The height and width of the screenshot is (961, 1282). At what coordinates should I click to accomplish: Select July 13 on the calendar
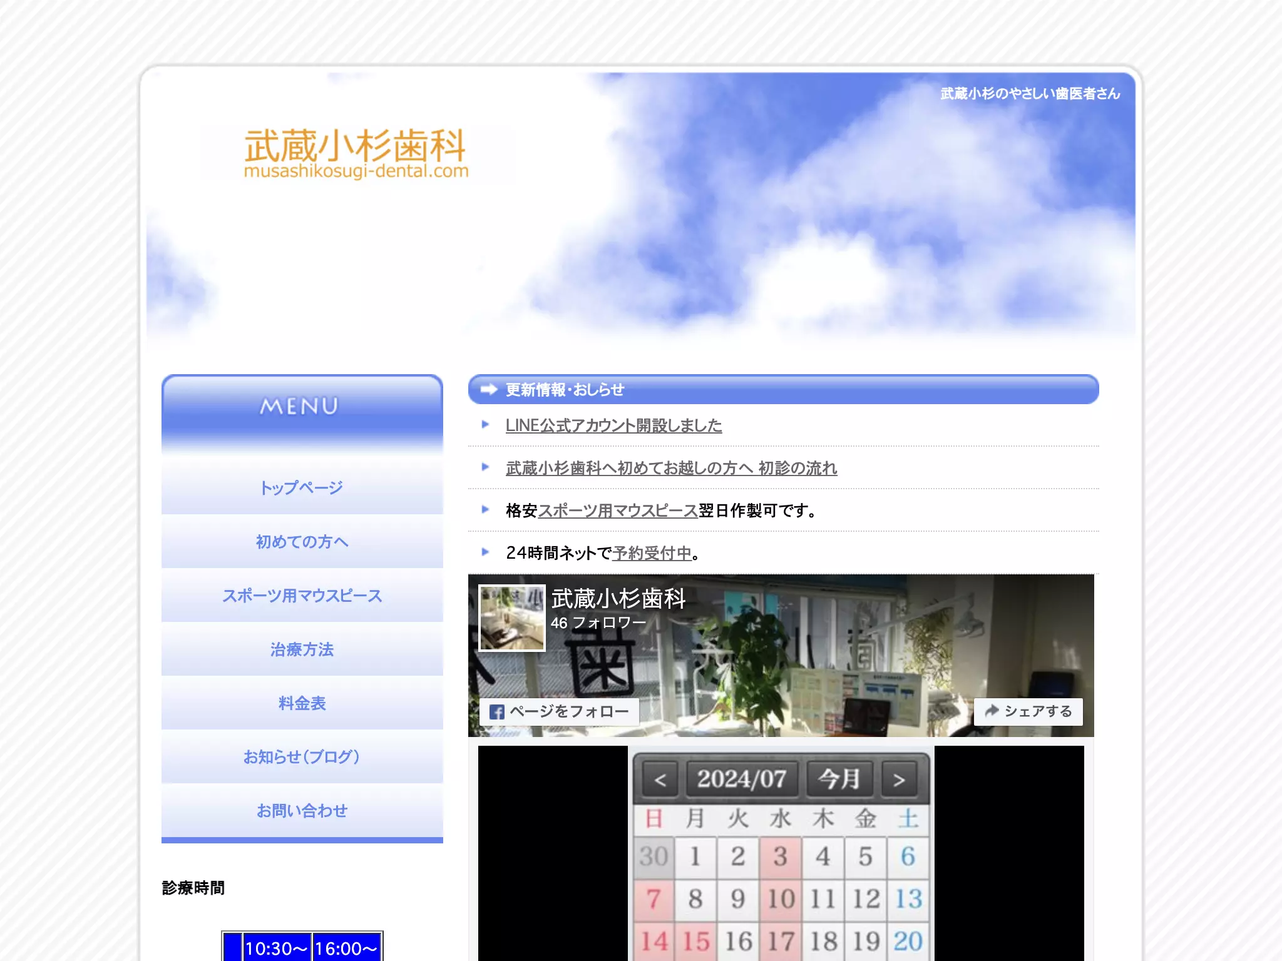click(x=908, y=899)
